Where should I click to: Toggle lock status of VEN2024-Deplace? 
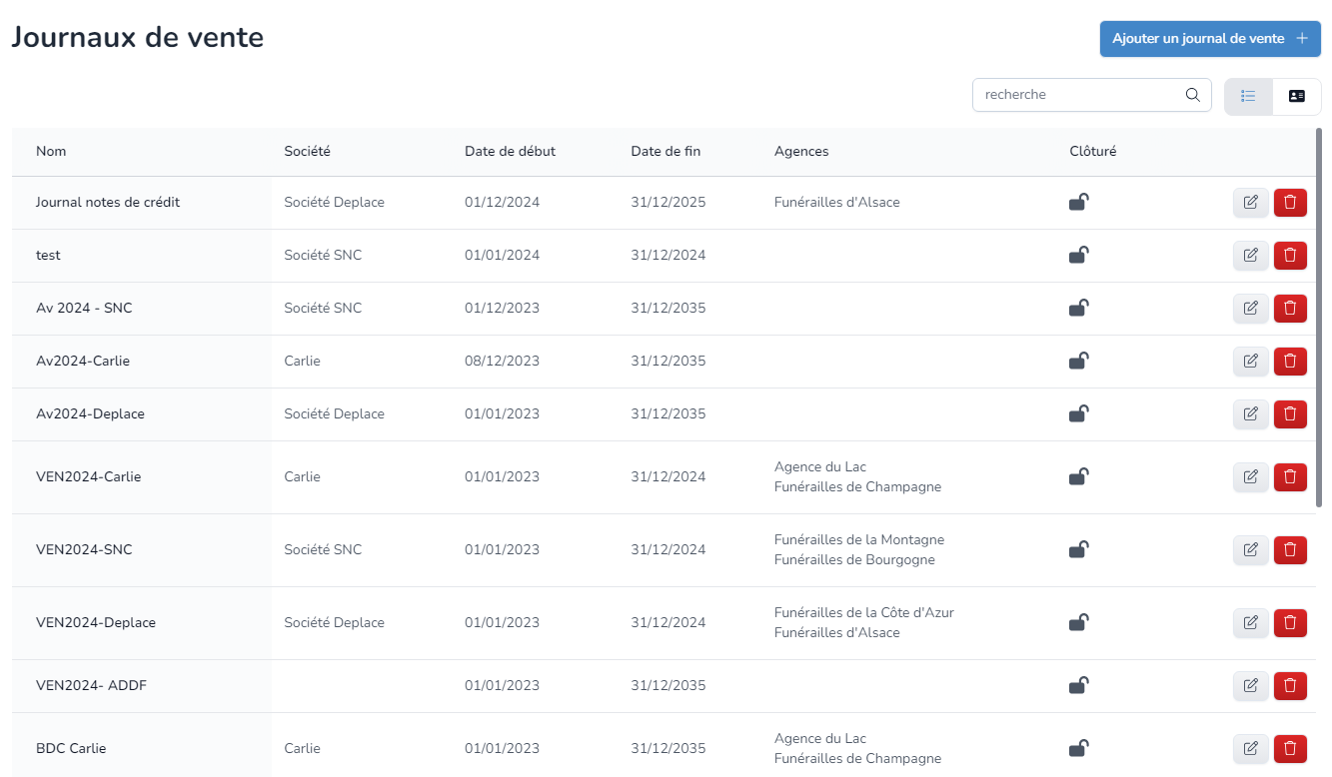pyautogui.click(x=1078, y=622)
